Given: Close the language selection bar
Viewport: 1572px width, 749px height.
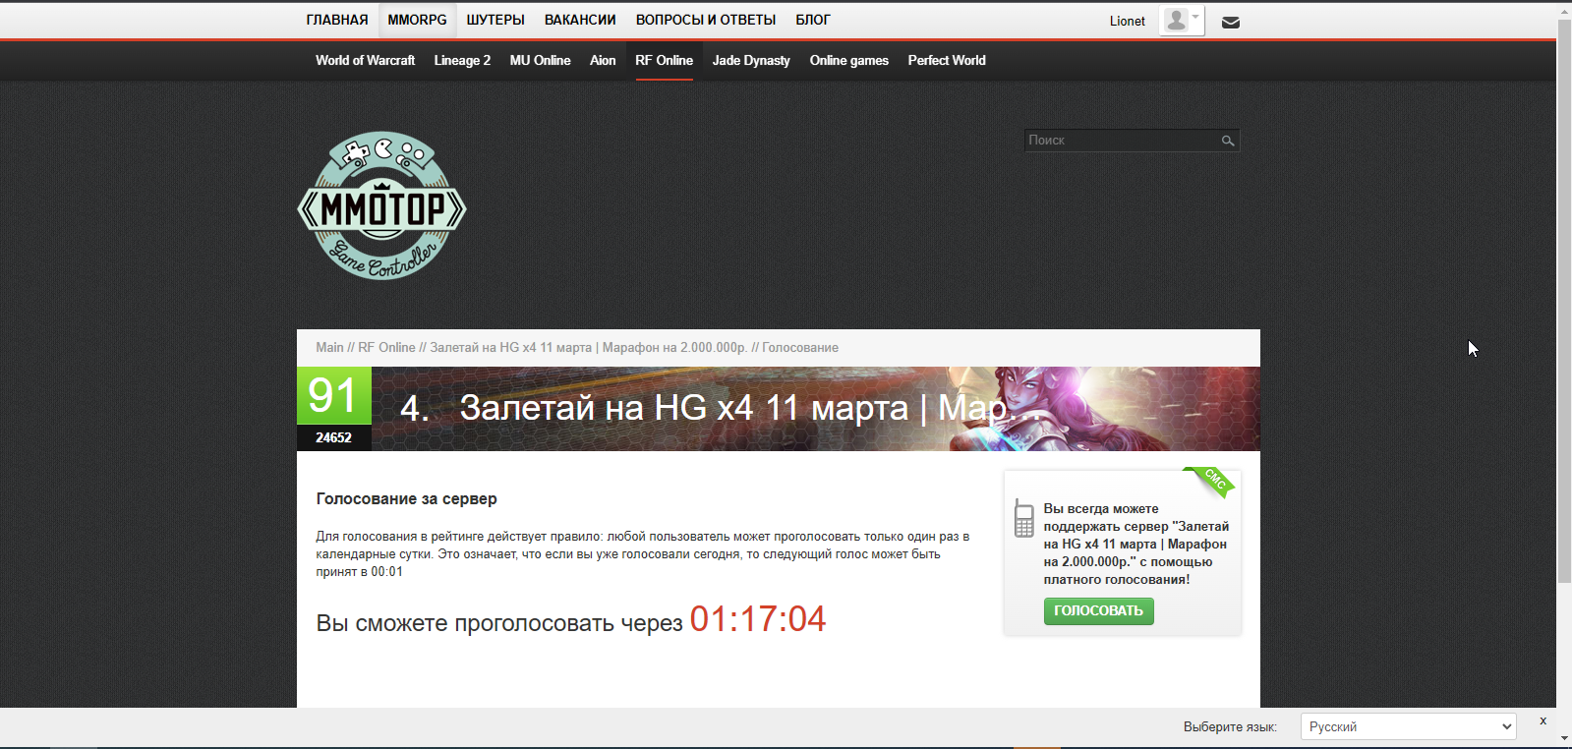Looking at the screenshot, I should point(1543,720).
